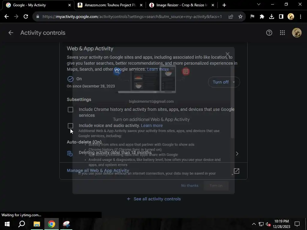This screenshot has height=230, width=307.
Task: Go back using browser back arrow
Action: click(7, 17)
